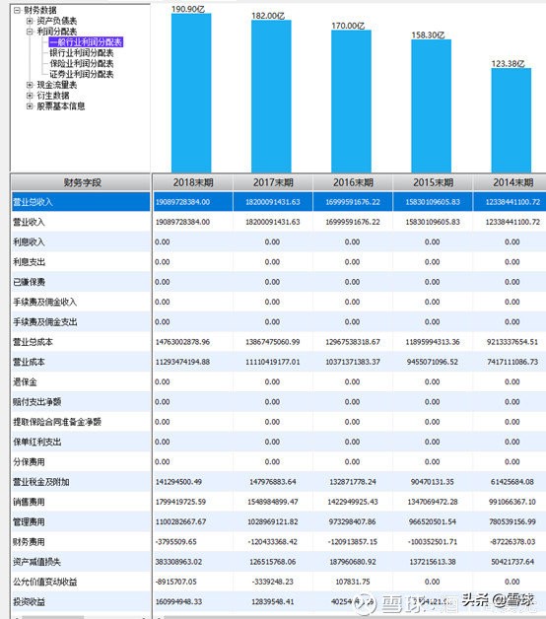Click the 财务数据 root tree label
The height and width of the screenshot is (619, 546).
[x=40, y=10]
